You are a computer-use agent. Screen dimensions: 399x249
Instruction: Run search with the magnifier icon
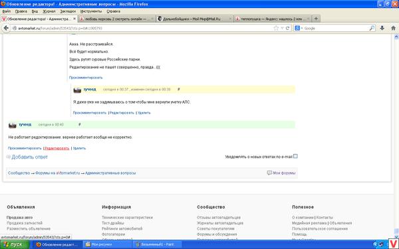tap(372, 28)
